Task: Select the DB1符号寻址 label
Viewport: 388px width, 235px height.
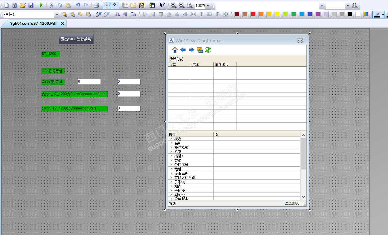Action: coord(53,71)
